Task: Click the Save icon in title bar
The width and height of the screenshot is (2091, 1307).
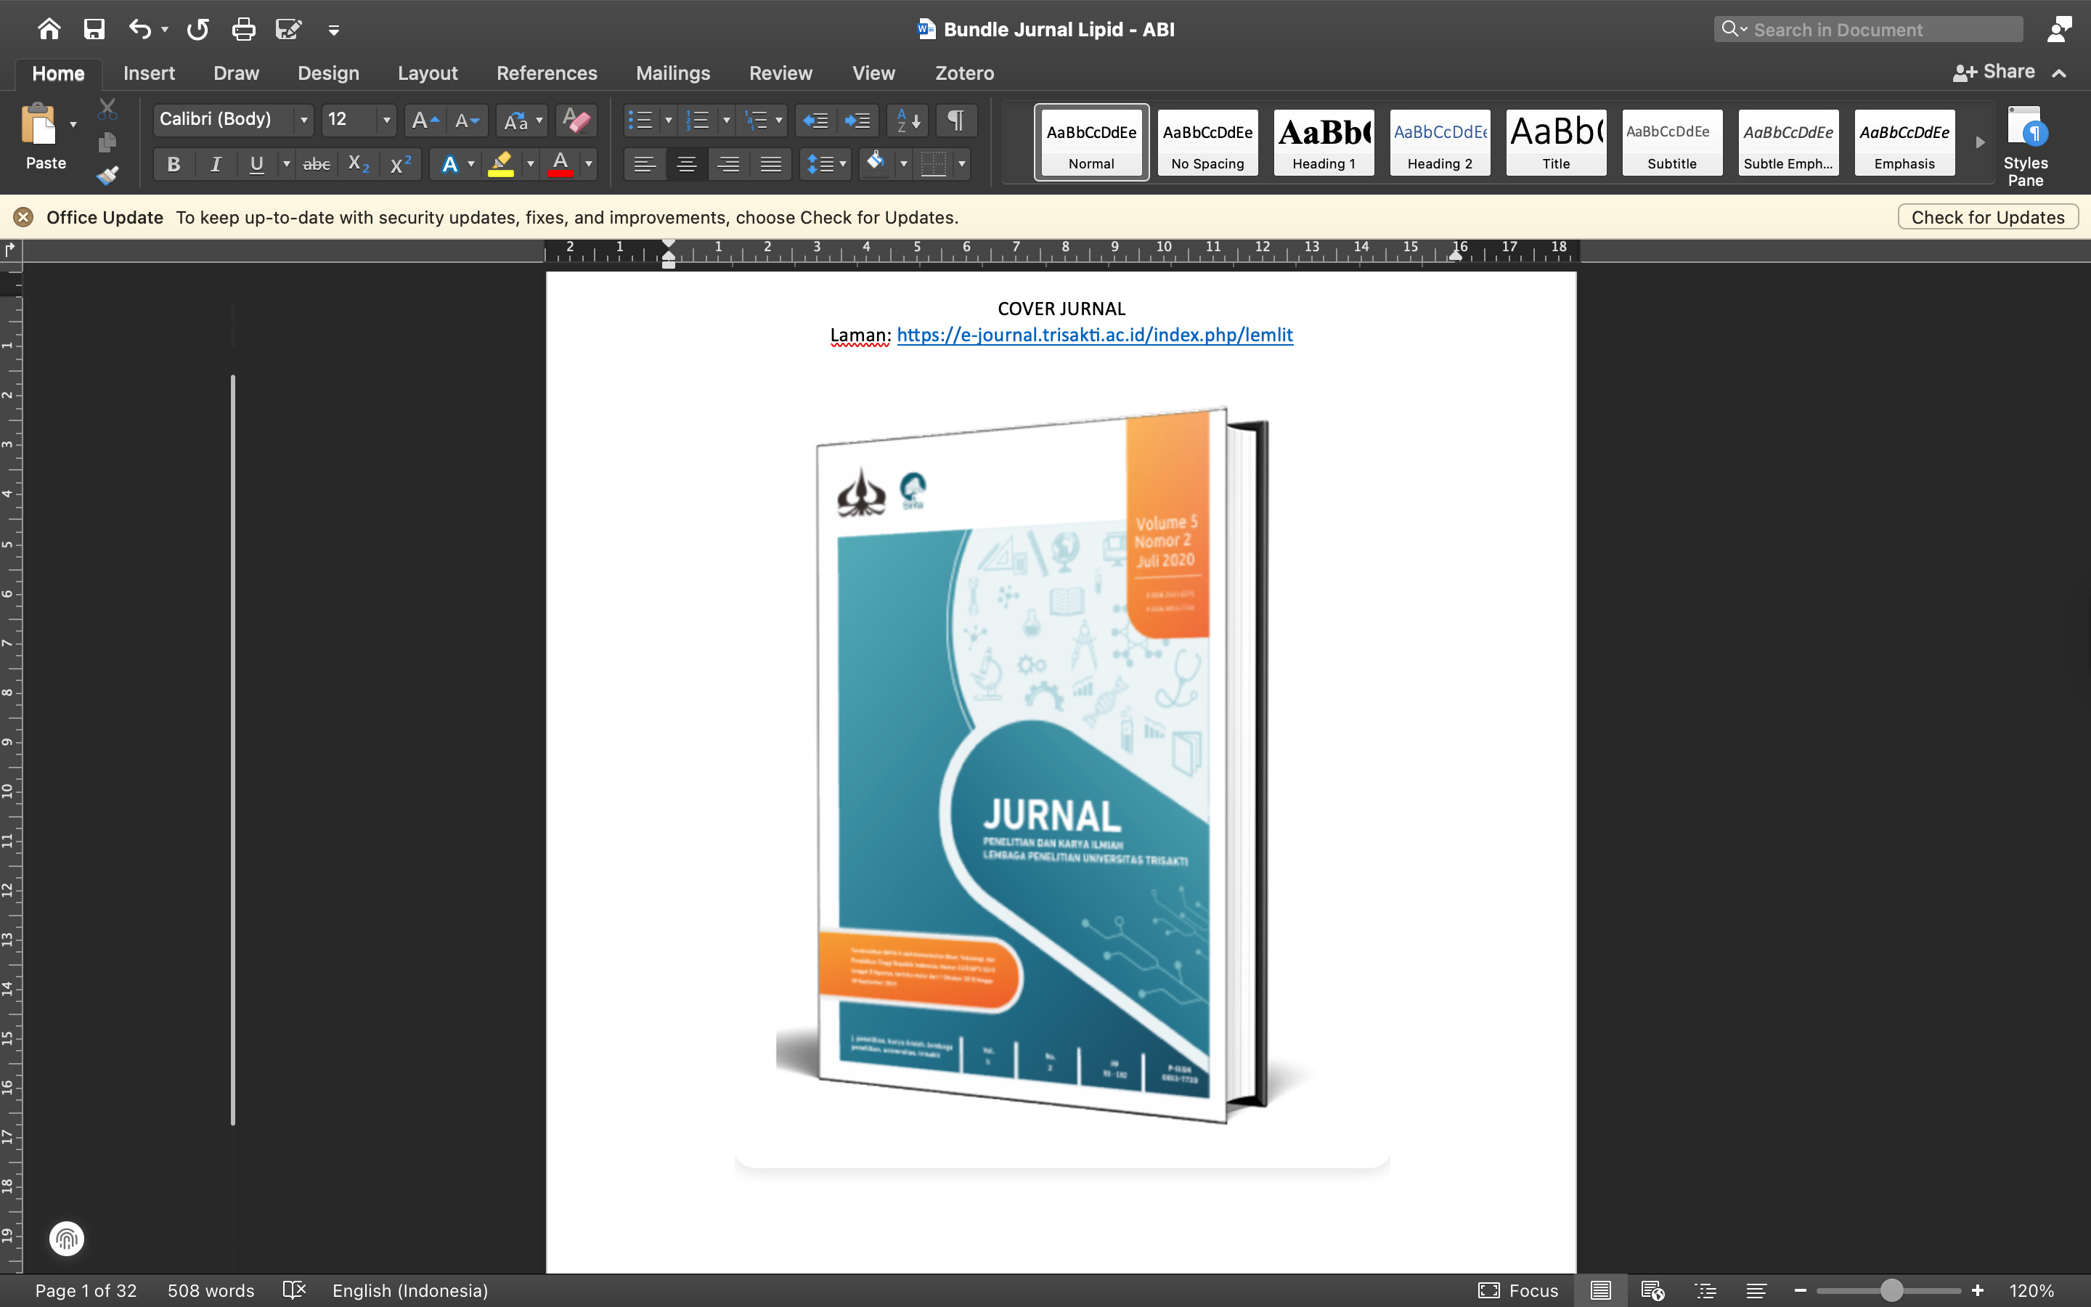Action: [94, 29]
